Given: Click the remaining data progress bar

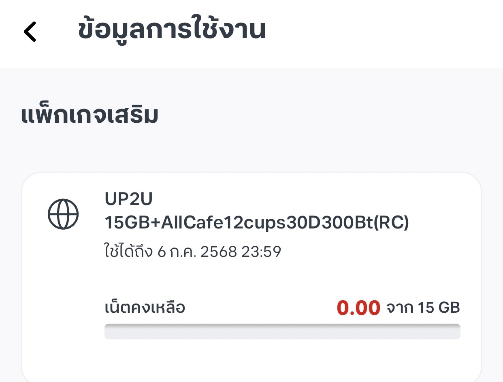Looking at the screenshot, I should pyautogui.click(x=282, y=331).
